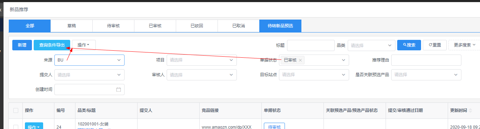Image resolution: width=480 pixels, height=129 pixels.
Task: Sort by the 更新时间 column arrows
Action: (x=470, y=110)
